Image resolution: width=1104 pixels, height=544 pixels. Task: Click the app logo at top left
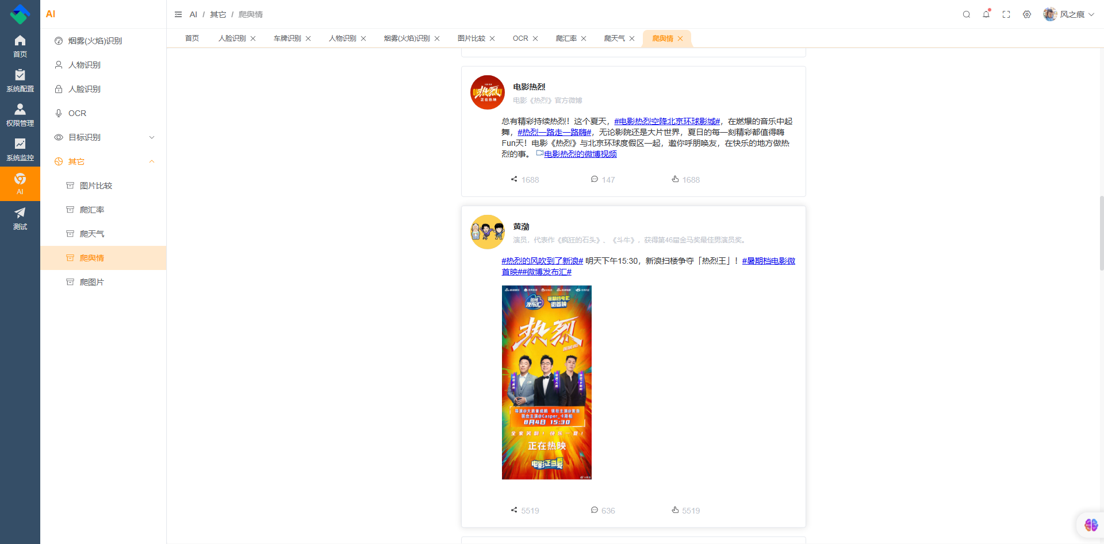20,14
